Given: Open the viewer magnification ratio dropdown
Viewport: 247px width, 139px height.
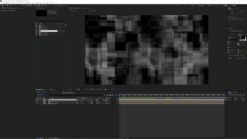Looking at the screenshot, I should pos(70,89).
